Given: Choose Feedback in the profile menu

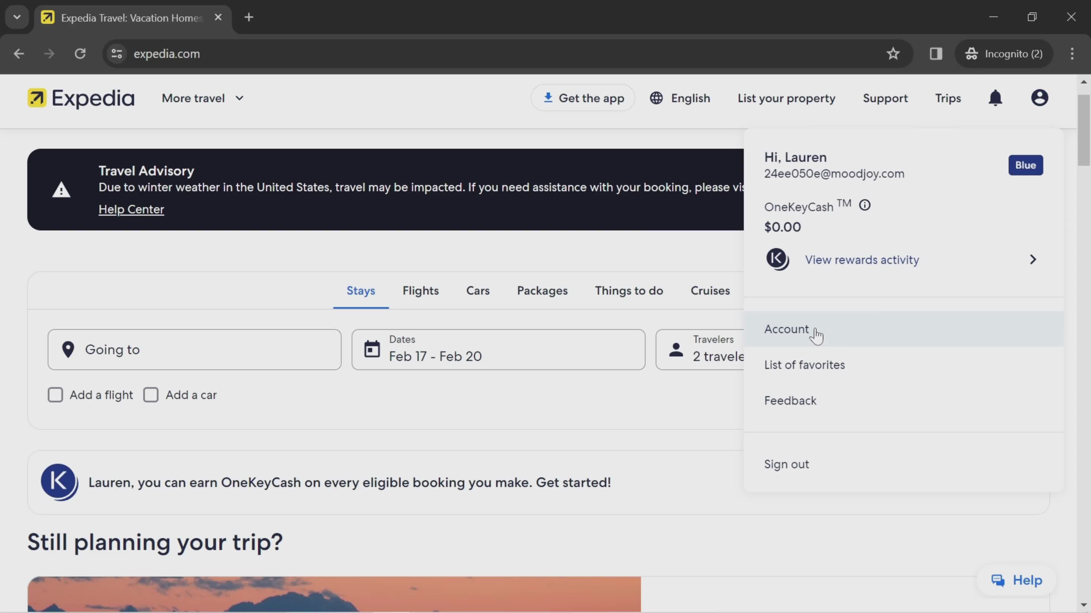Looking at the screenshot, I should pos(904,400).
